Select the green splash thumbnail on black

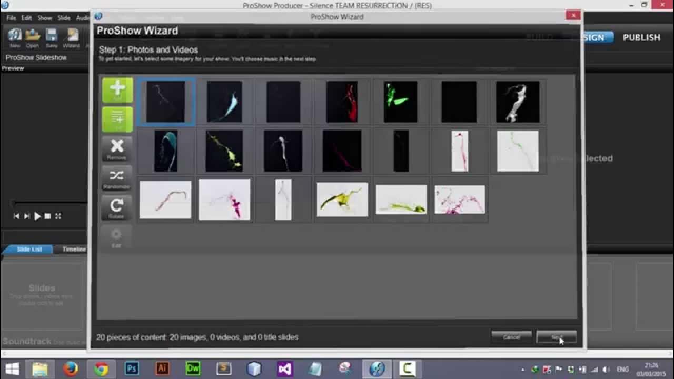(x=401, y=102)
